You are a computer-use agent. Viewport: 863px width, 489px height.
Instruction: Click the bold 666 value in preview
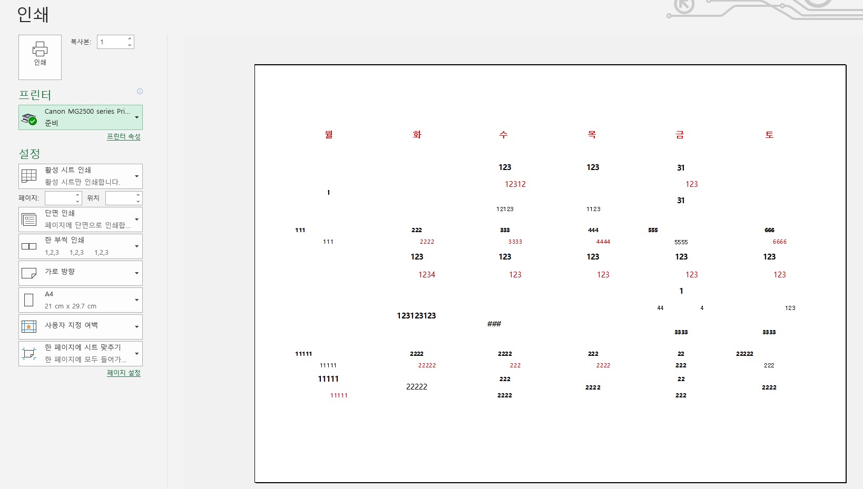point(770,230)
